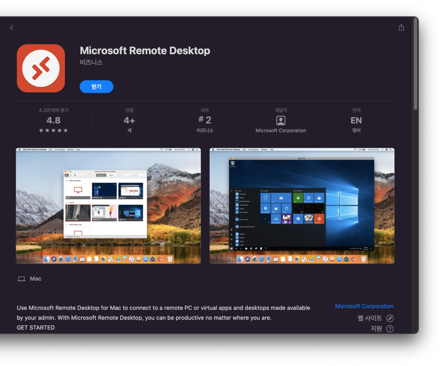Click the vertical scrollbar thumb
The height and width of the screenshot is (366, 443).
click(x=415, y=64)
